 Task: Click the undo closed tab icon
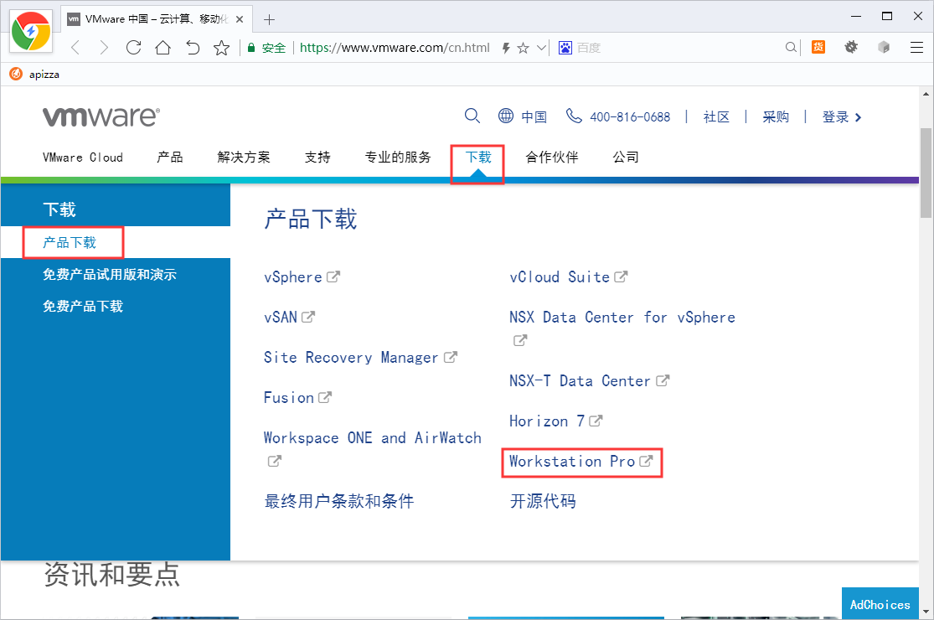coord(192,48)
